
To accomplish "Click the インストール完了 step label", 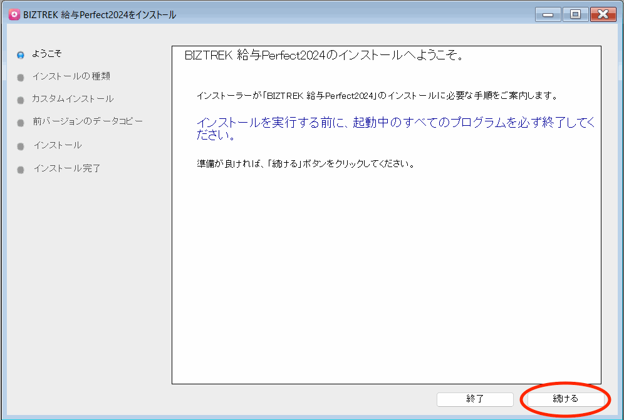I will point(67,168).
